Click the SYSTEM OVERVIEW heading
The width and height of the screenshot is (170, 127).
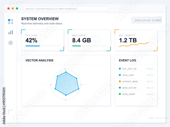click(40, 19)
